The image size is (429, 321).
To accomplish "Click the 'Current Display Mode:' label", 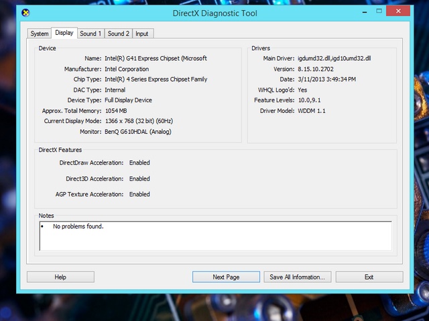I will 73,121.
